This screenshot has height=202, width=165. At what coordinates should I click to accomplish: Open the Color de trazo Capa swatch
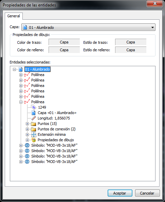click(x=64, y=42)
